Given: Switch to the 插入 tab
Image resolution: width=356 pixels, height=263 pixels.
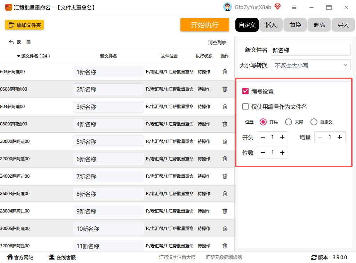Looking at the screenshot, I should [271, 25].
